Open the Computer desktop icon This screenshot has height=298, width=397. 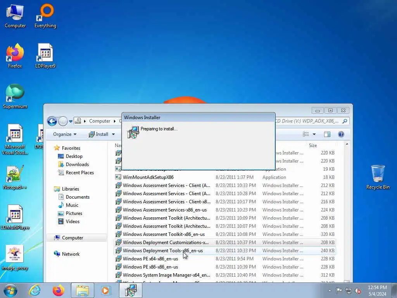point(15,16)
